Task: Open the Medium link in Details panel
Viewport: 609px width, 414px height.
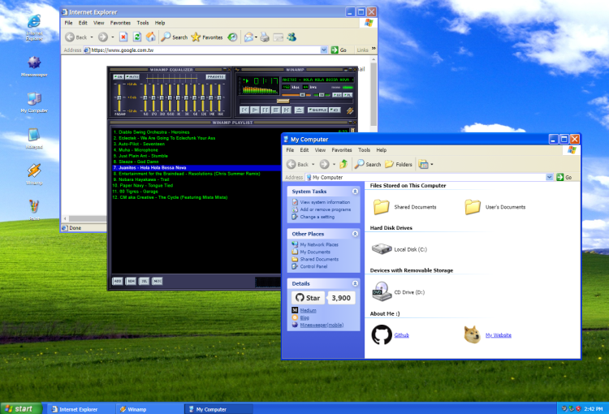Action: click(308, 310)
